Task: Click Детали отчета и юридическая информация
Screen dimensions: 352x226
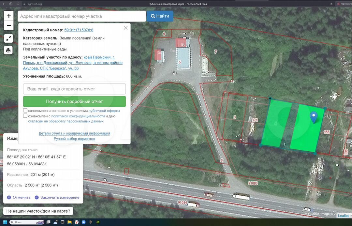Action: point(74,133)
